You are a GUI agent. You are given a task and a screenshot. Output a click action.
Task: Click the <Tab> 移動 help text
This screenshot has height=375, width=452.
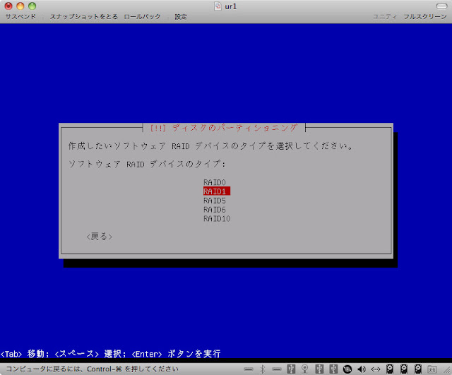tap(25, 354)
